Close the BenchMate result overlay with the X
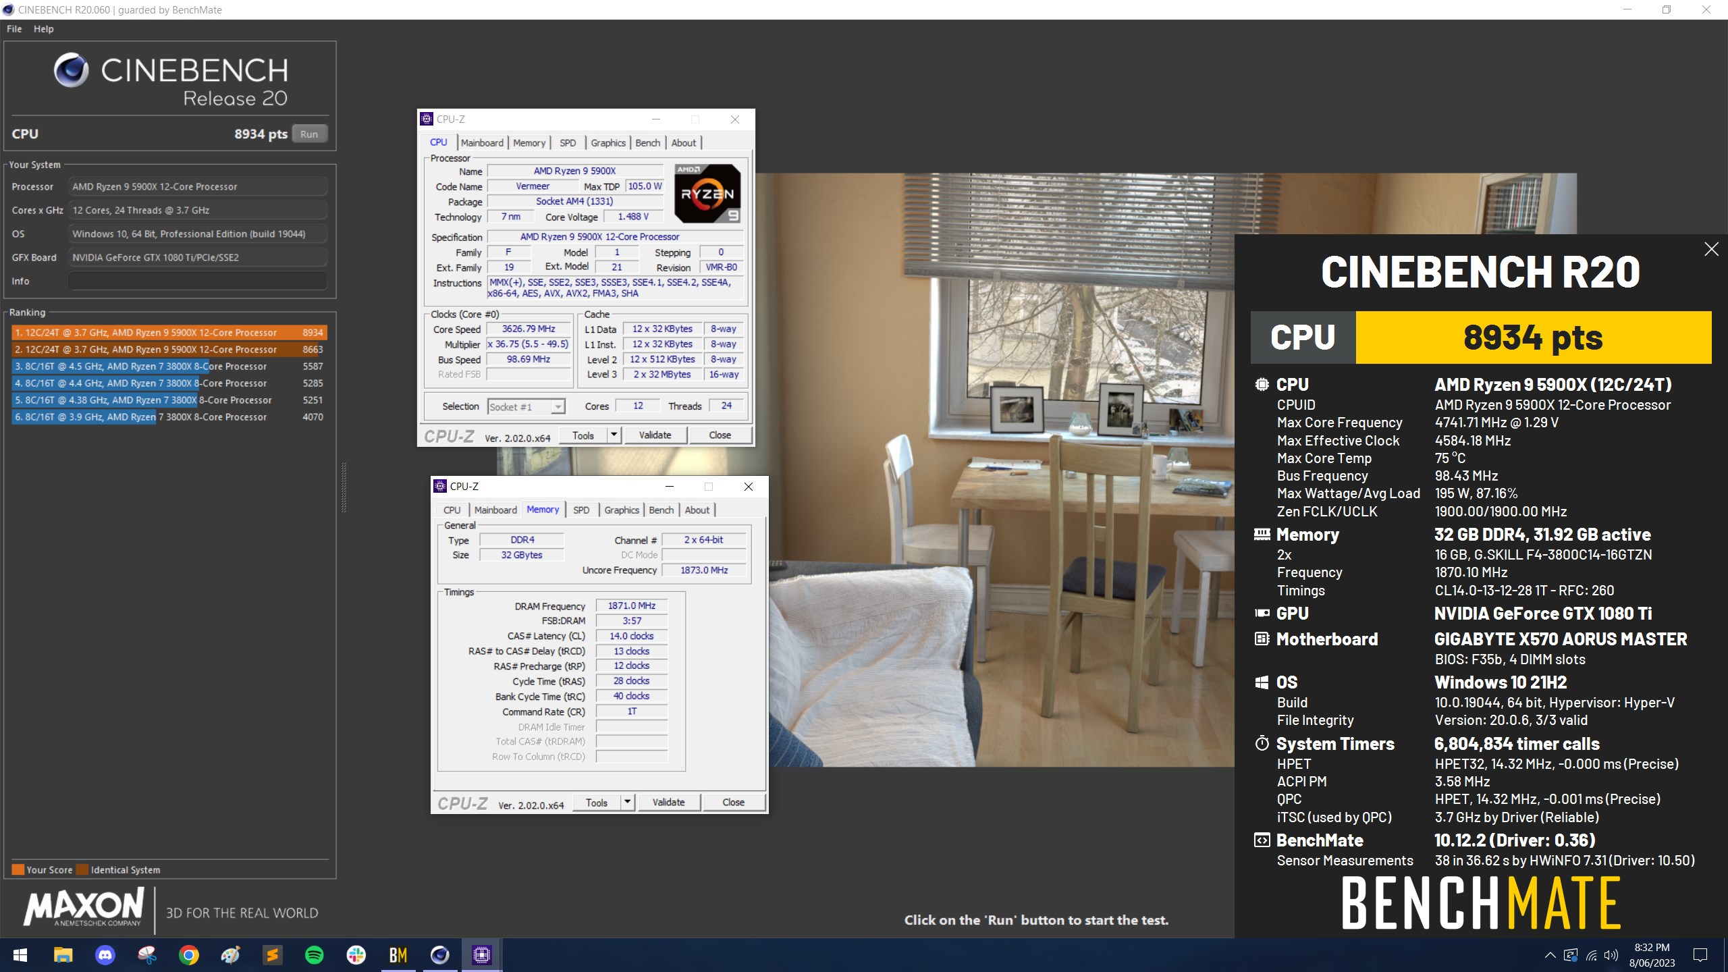This screenshot has height=972, width=1728. click(1711, 249)
